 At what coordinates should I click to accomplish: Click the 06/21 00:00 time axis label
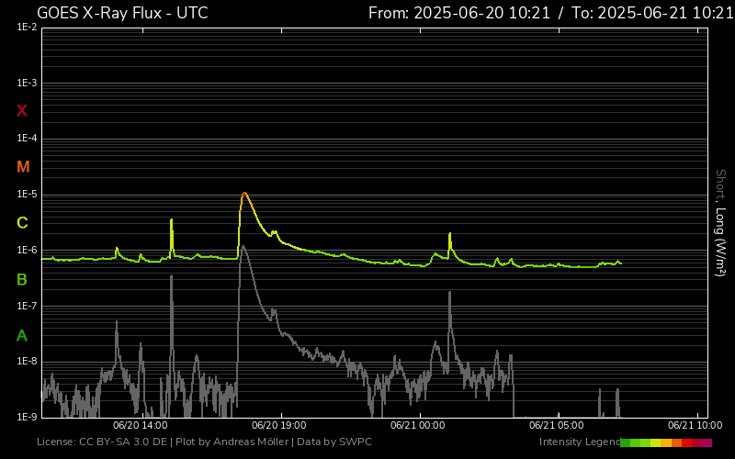click(x=418, y=426)
